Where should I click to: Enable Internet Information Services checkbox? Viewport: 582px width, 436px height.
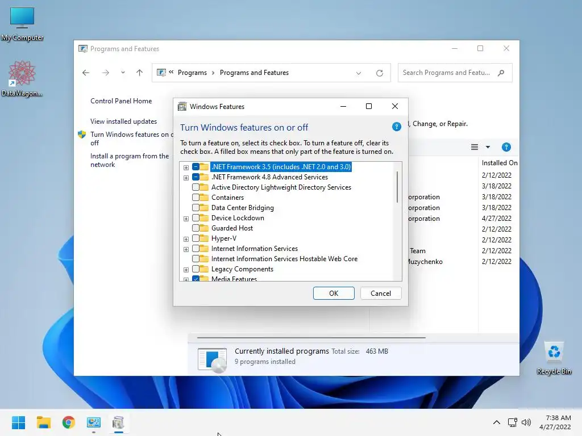coord(196,249)
